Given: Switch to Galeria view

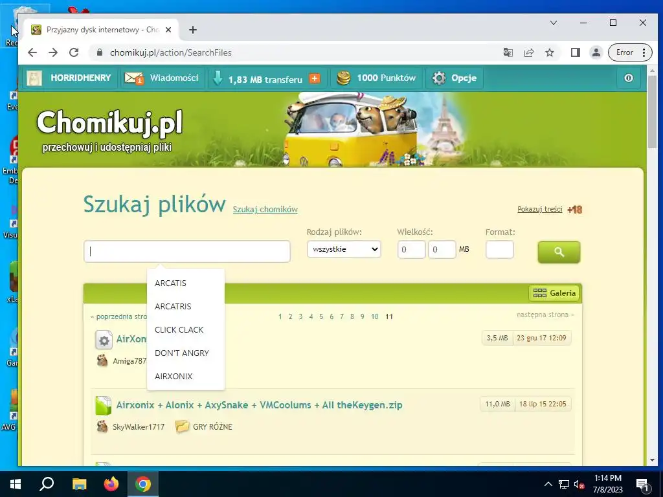Looking at the screenshot, I should 554,293.
